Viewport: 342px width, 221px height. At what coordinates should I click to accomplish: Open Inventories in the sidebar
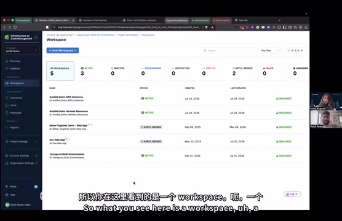coord(16,98)
